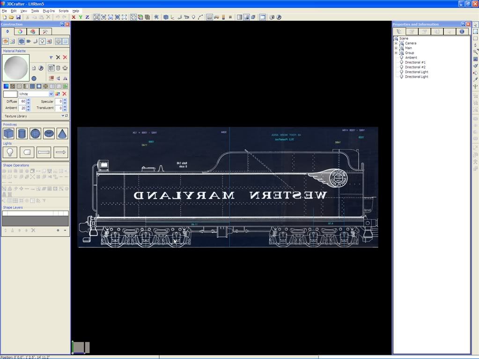479x359 pixels.
Task: Open the Edit menu
Action: click(x=14, y=11)
